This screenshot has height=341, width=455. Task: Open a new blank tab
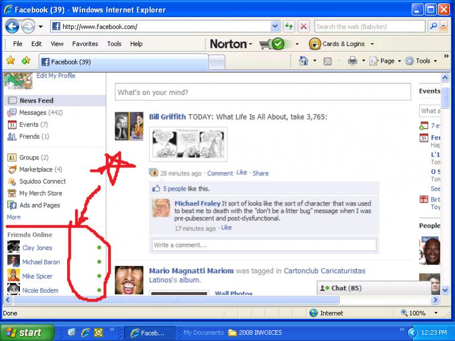click(216, 63)
